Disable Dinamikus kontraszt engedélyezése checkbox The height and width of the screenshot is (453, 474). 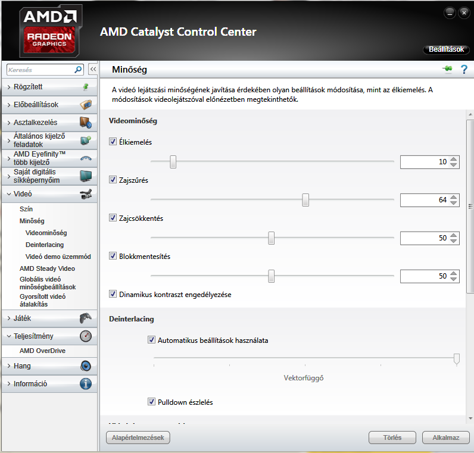(113, 293)
